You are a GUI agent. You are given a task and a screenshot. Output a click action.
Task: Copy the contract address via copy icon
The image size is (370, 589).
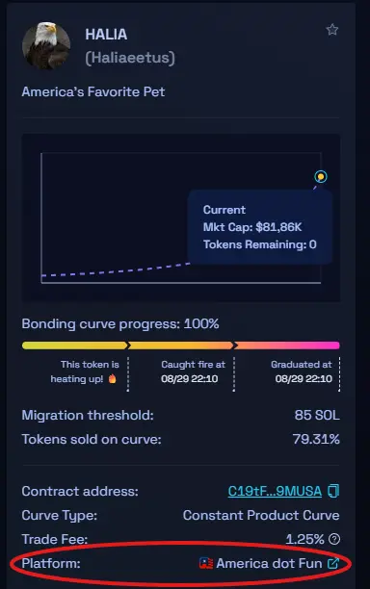coord(333,491)
